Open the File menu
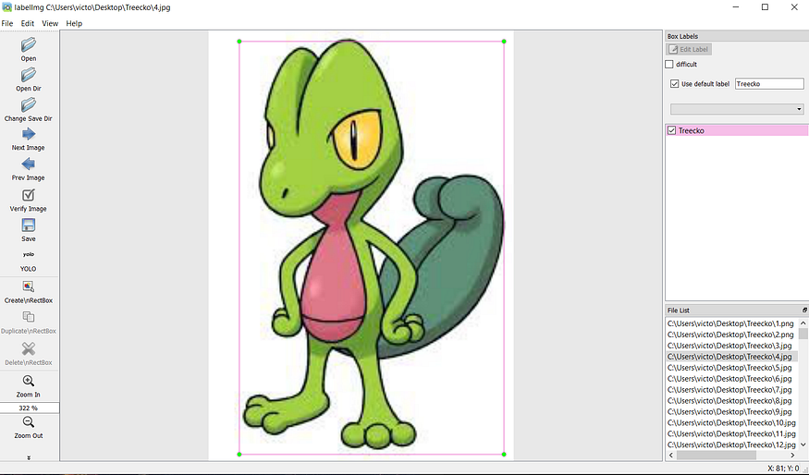The height and width of the screenshot is (475, 809). click(7, 23)
